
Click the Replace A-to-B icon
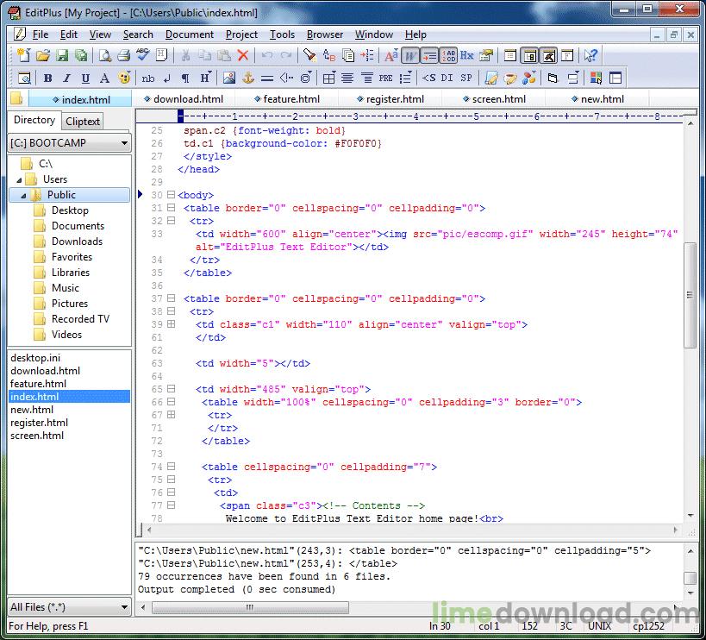(x=329, y=55)
